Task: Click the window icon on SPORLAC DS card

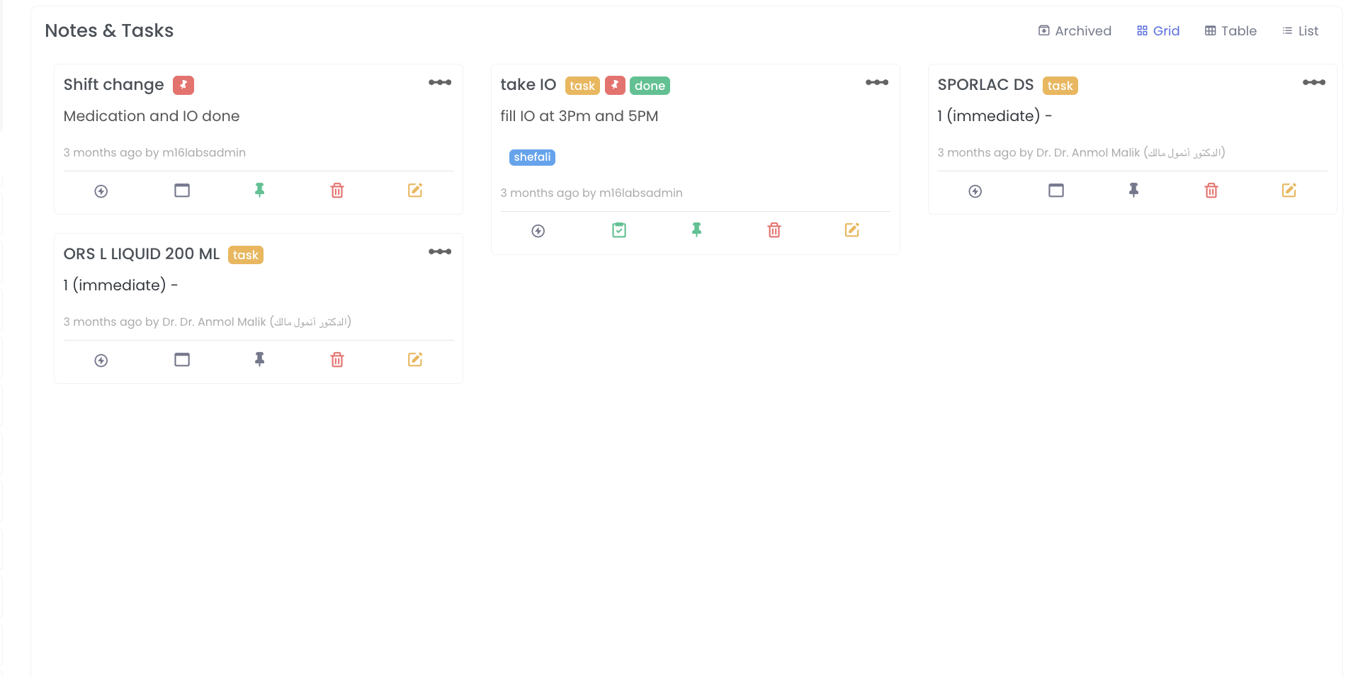Action: tap(1056, 190)
